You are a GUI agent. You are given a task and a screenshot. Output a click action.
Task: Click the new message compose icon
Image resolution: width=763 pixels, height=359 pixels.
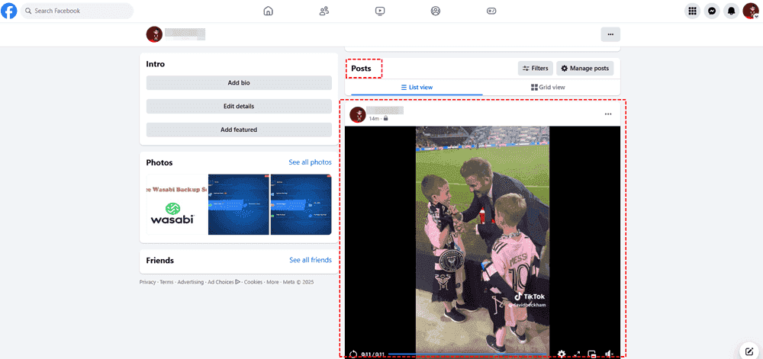point(750,351)
